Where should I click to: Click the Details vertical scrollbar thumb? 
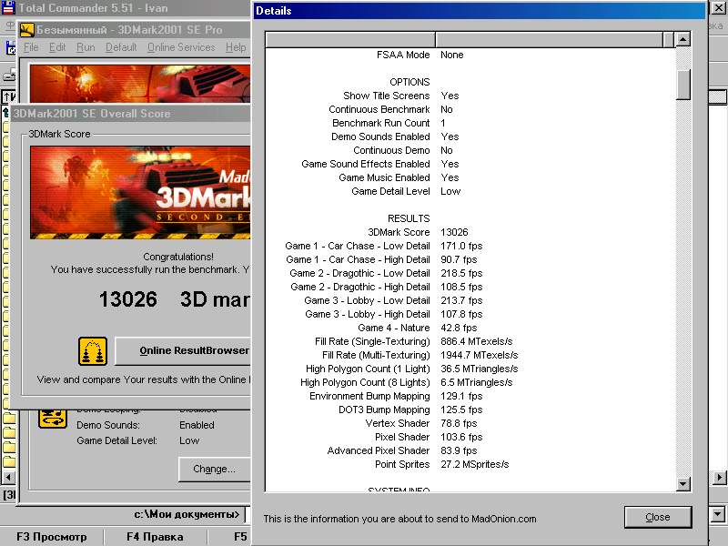tap(682, 85)
